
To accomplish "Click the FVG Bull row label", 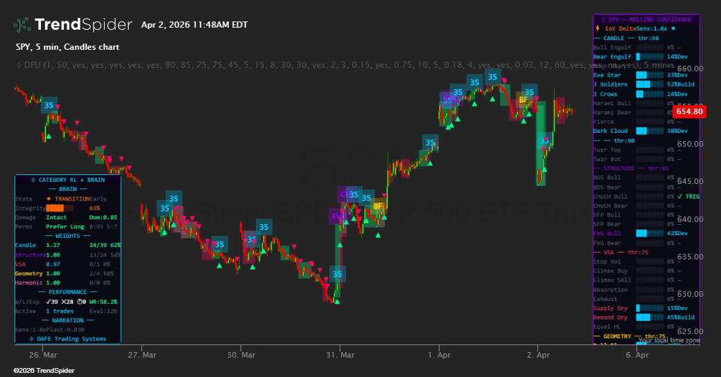I will click(x=607, y=233).
